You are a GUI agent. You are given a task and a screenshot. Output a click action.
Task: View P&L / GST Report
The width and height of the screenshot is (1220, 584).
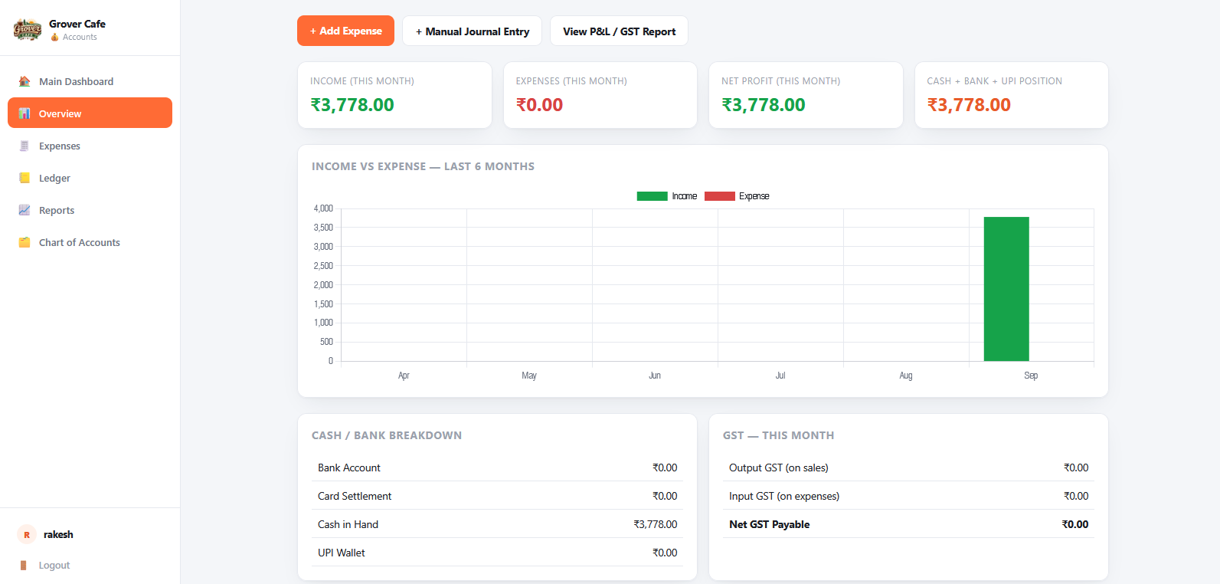point(619,31)
